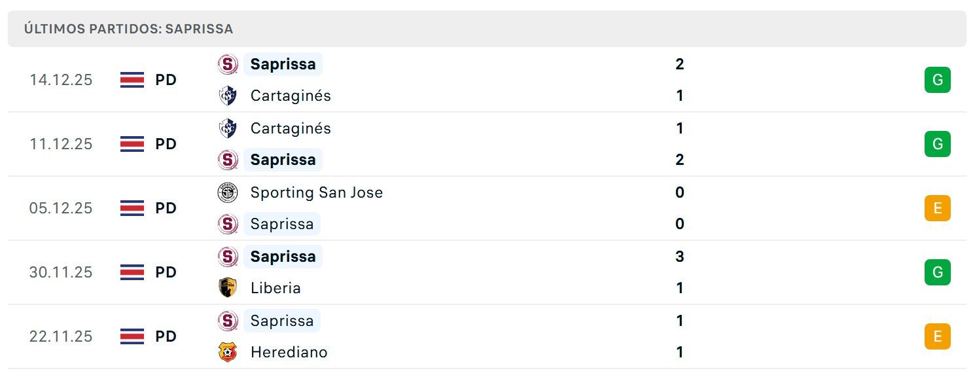The height and width of the screenshot is (377, 975).
Task: Click the 22.11.25 match date
Action: (x=61, y=336)
